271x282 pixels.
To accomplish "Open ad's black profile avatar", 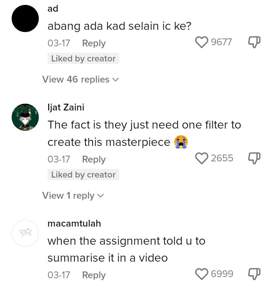I will [25, 19].
